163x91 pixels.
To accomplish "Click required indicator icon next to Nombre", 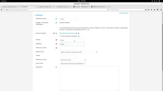I will coord(56,40).
